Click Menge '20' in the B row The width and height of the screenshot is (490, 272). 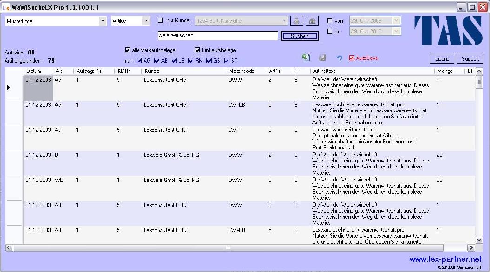click(x=439, y=155)
